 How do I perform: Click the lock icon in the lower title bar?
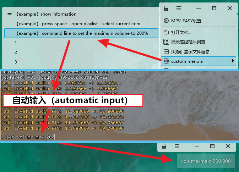pyautogui.click(x=164, y=146)
